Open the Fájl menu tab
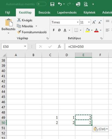 coord(8,12)
